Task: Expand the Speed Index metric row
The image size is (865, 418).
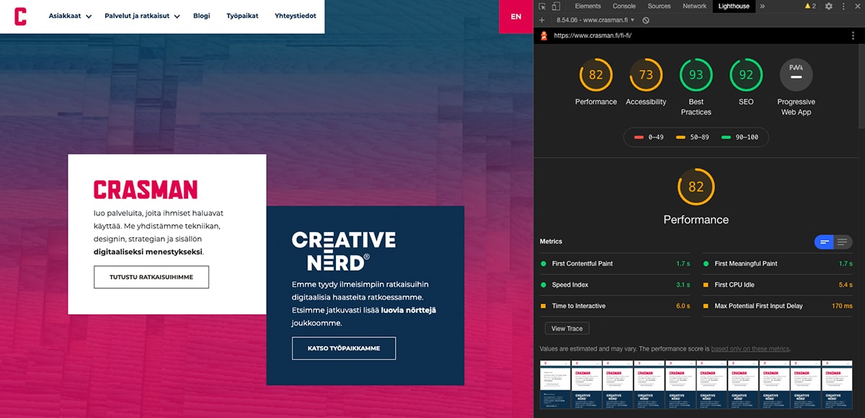Action: pyautogui.click(x=615, y=285)
